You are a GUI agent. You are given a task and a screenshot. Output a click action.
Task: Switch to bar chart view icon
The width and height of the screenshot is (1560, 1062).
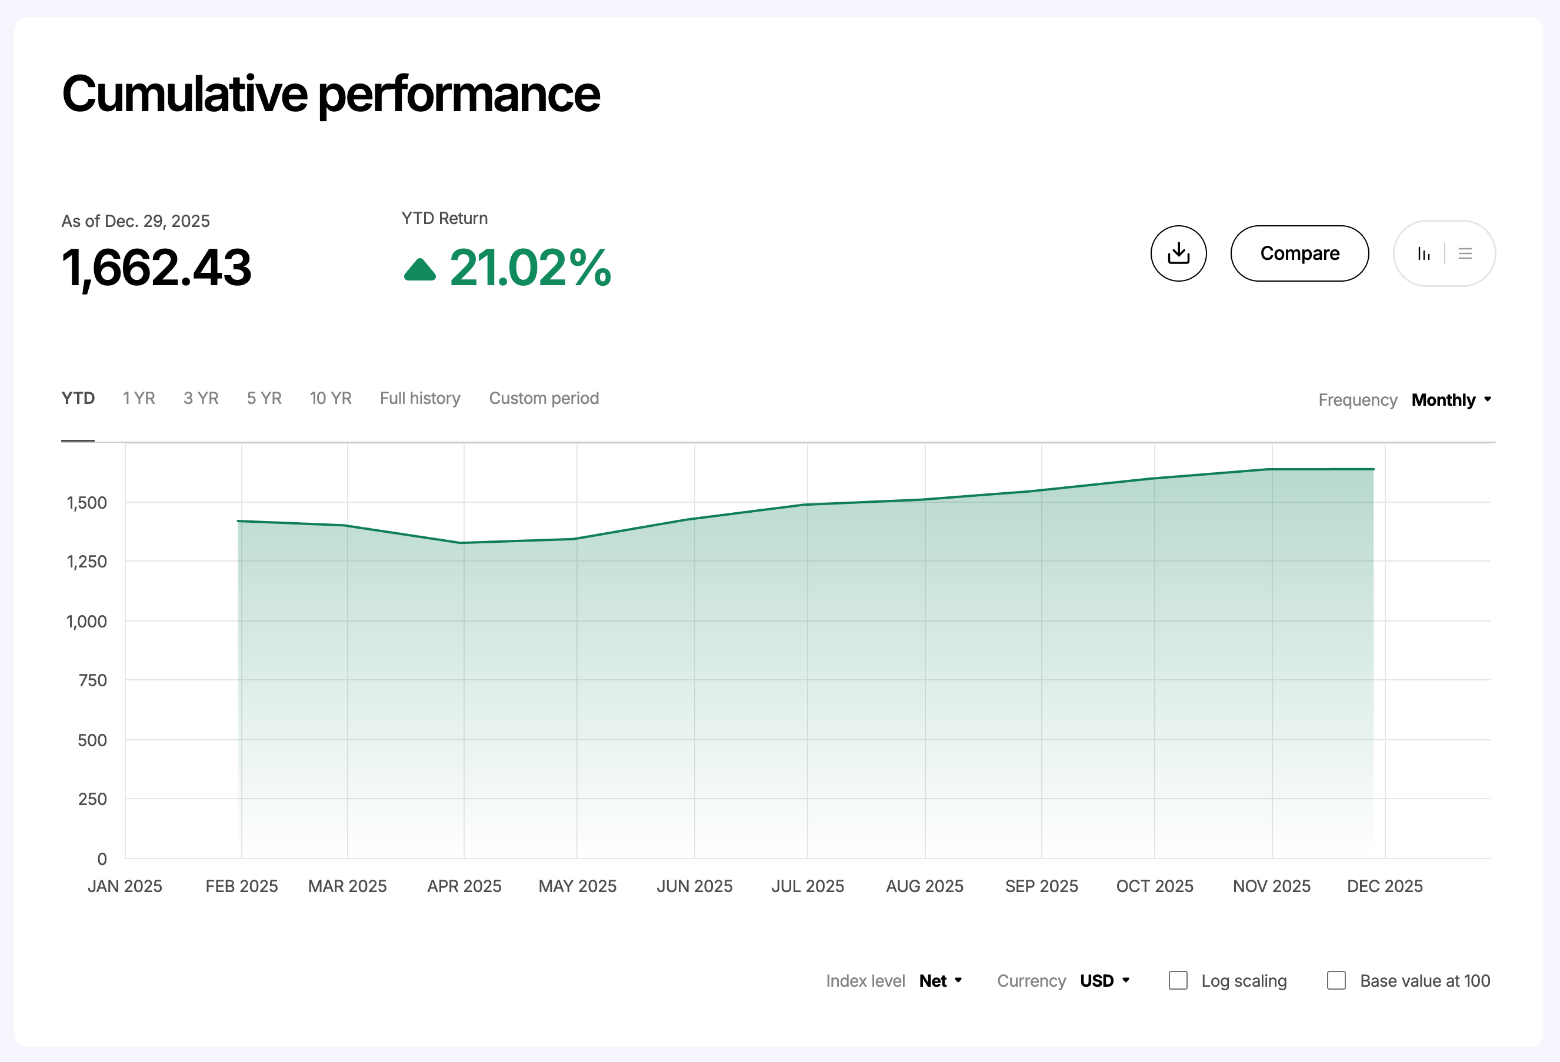point(1424,253)
